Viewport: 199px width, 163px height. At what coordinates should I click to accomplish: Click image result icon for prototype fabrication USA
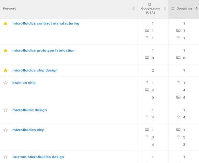[147, 58]
